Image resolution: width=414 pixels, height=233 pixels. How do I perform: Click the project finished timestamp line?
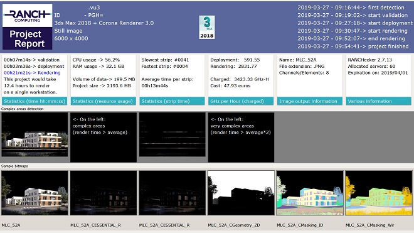[353, 46]
